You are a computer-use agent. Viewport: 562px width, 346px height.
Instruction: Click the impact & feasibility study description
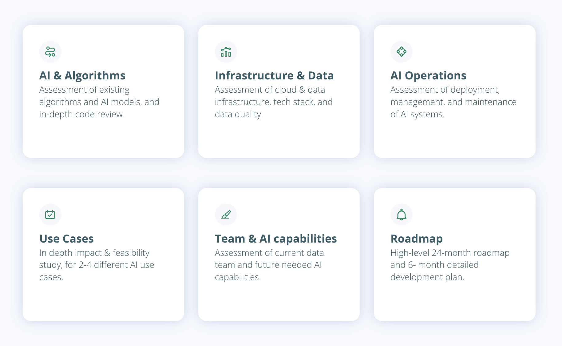tap(97, 265)
